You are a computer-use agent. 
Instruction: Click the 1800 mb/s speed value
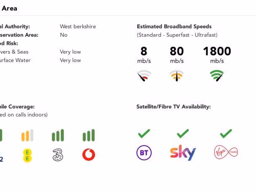point(217,51)
